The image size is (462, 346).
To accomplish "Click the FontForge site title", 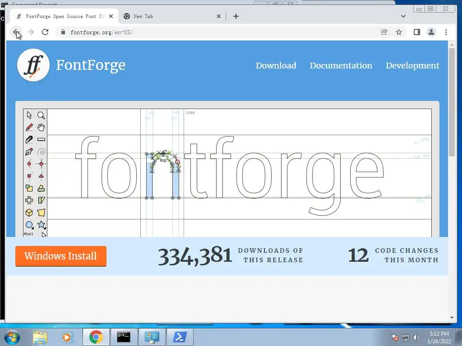I will point(91,65).
